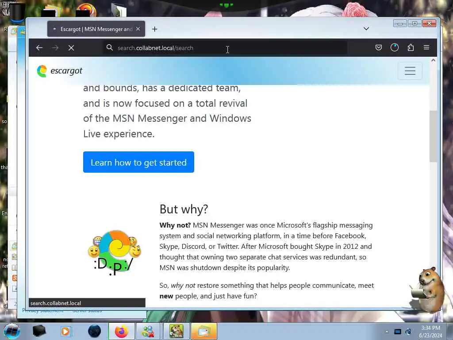Switch to the Escargot | MSN Messenger tab
453x340 pixels.
(96, 29)
